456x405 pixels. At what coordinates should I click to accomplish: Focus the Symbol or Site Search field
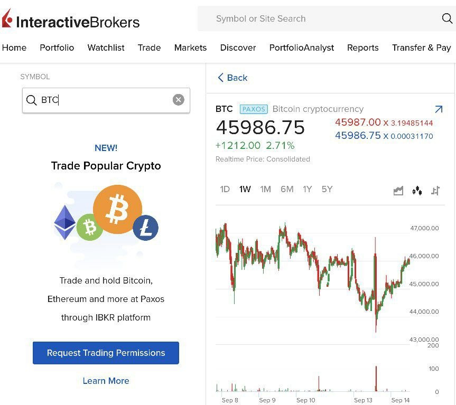tap(326, 18)
